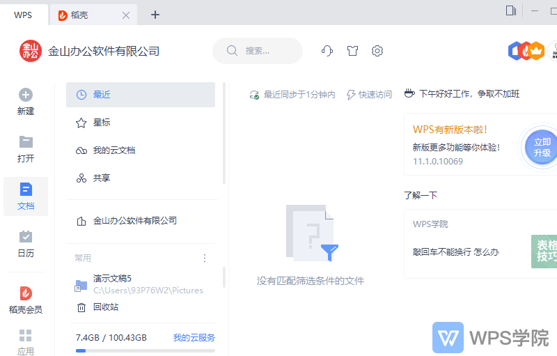Open 敲回车不能换行 怎么办 article
The width and height of the screenshot is (557, 356).
click(x=456, y=252)
